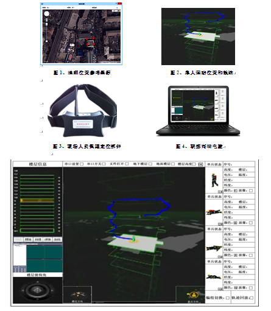The image size is (271, 311).
Task: Click the walking firefighter status icon
Action: click(214, 180)
